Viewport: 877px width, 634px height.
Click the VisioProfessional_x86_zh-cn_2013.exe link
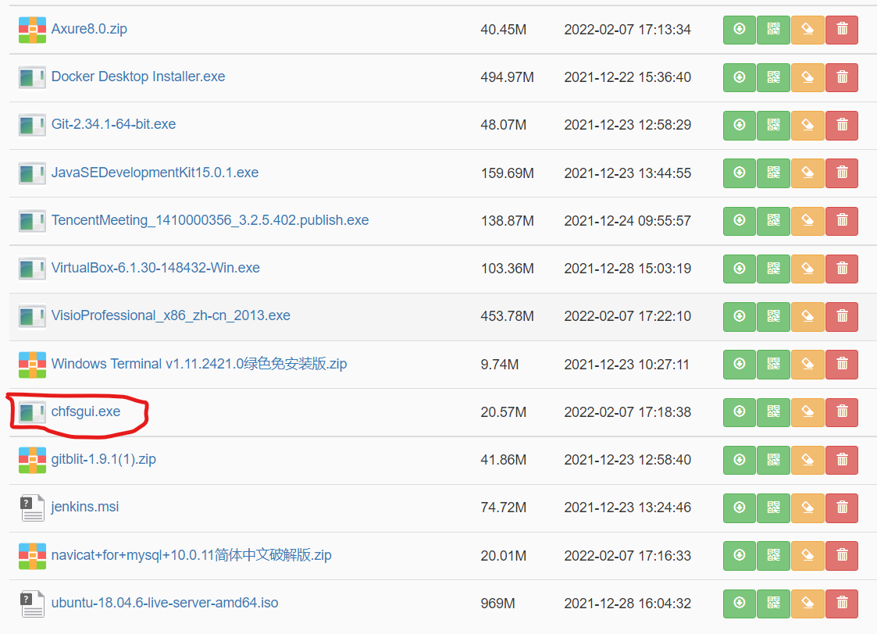(170, 315)
